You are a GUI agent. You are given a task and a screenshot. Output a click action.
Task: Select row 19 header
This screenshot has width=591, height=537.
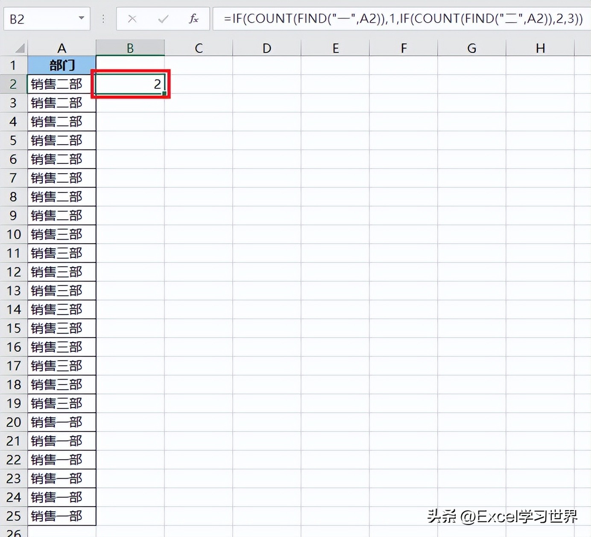coord(14,403)
